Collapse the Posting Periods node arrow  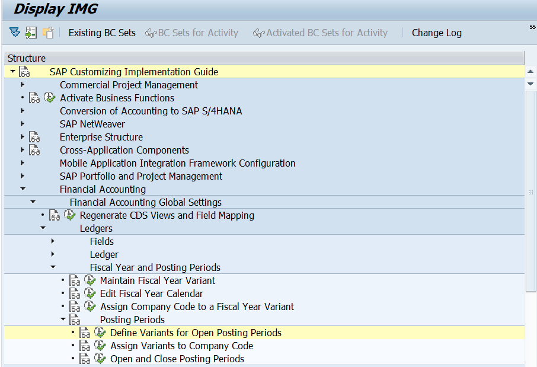63,319
